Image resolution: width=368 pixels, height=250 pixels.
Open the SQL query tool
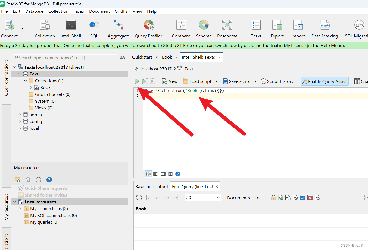coord(94,29)
